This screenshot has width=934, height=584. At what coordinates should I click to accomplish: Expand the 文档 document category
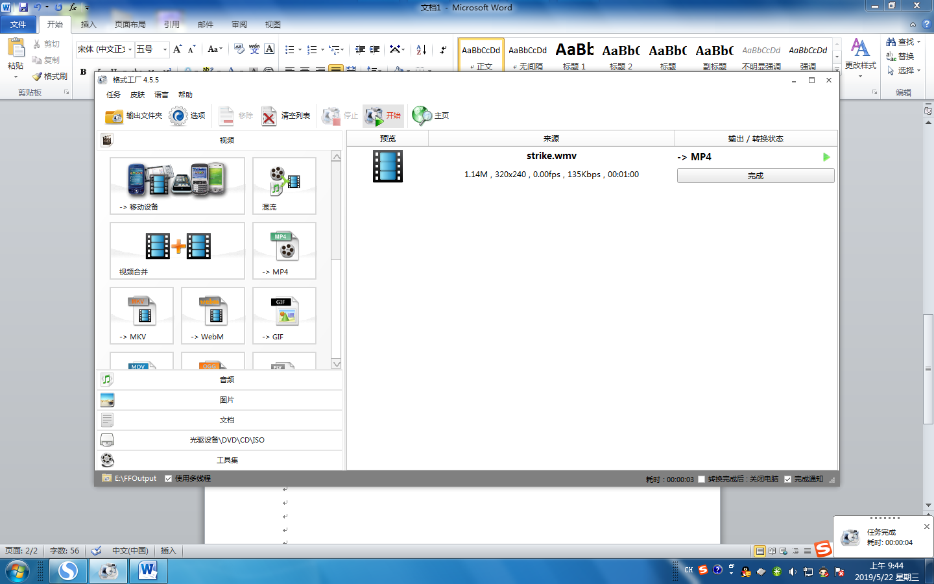(220, 420)
